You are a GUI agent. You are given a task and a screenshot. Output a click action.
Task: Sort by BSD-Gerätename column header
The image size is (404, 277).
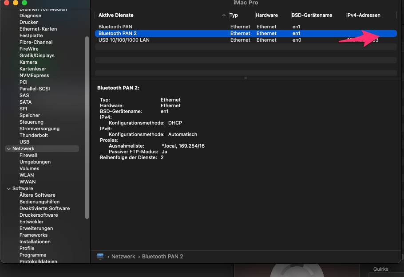pyautogui.click(x=312, y=15)
